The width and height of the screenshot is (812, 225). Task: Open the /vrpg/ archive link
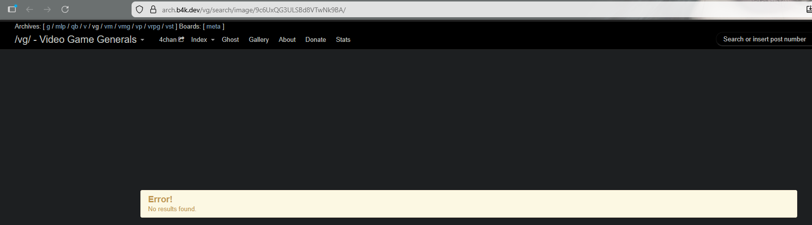(x=154, y=27)
